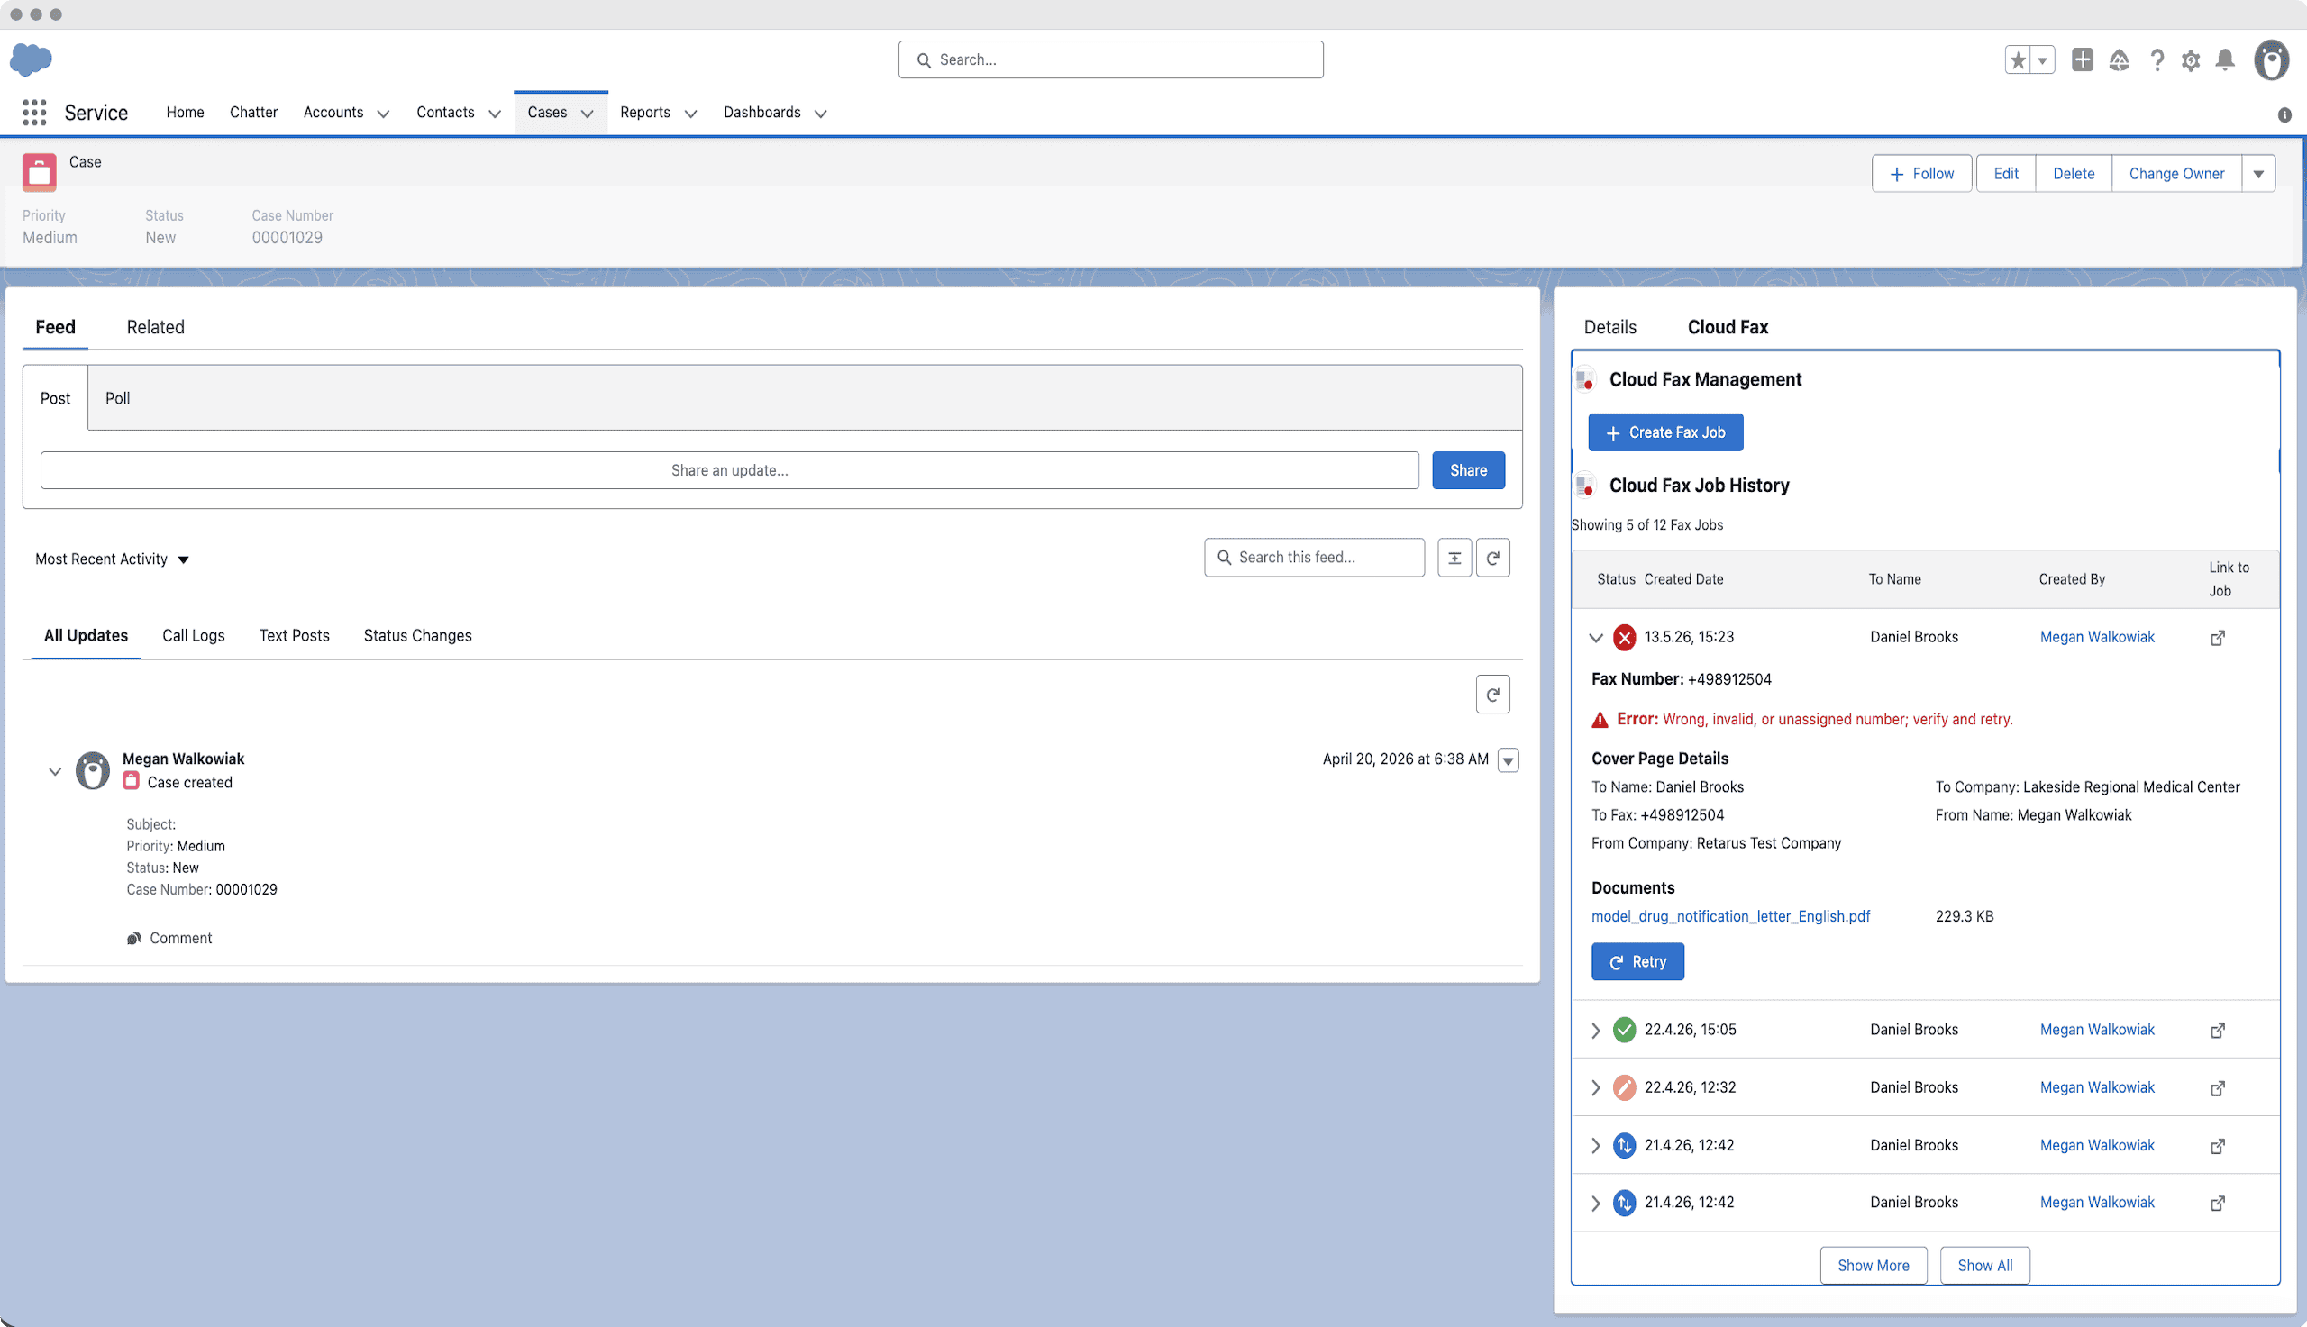
Task: Open the Contacts nav dropdown chevron
Action: tap(495, 114)
